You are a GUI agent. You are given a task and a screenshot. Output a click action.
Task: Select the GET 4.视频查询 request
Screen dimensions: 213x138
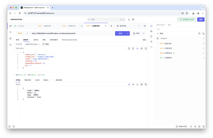[166, 58]
